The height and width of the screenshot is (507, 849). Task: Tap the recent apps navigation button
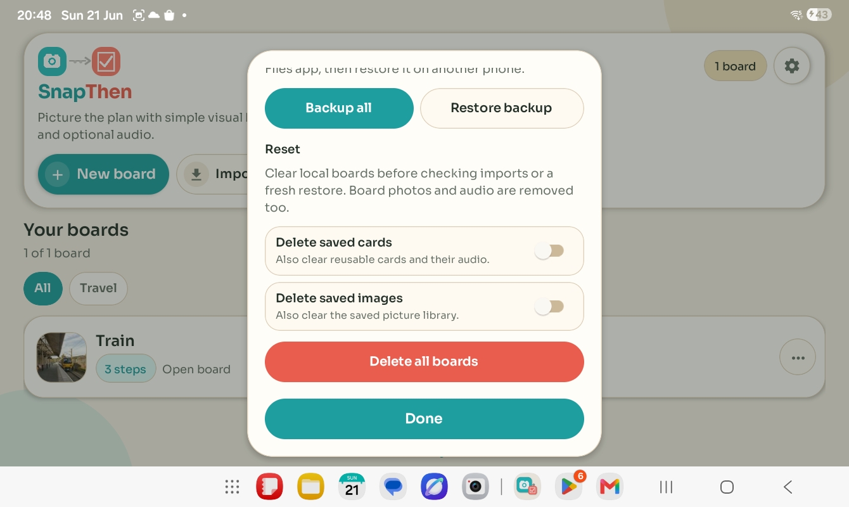pos(666,487)
